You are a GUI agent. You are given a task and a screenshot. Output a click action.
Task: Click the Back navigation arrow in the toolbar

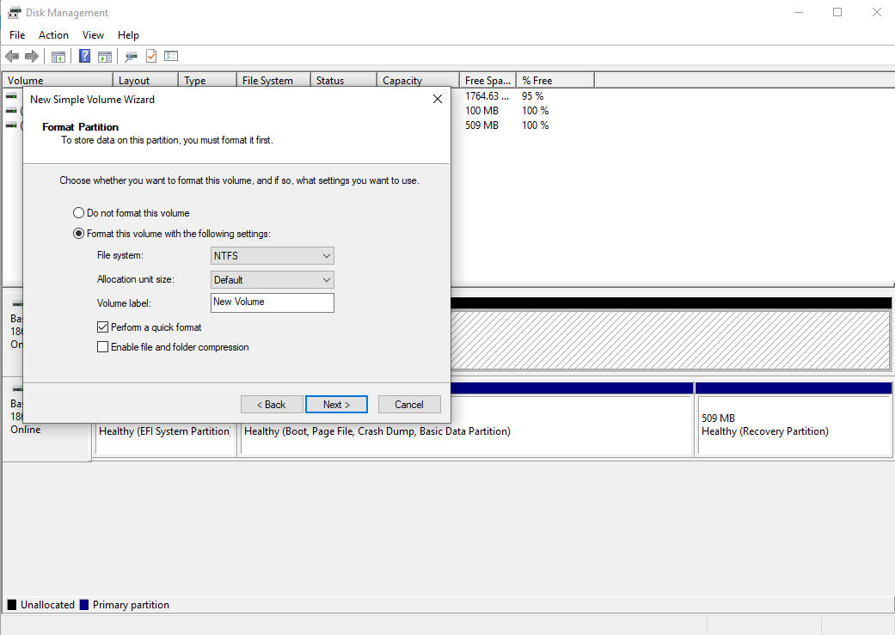pos(12,56)
